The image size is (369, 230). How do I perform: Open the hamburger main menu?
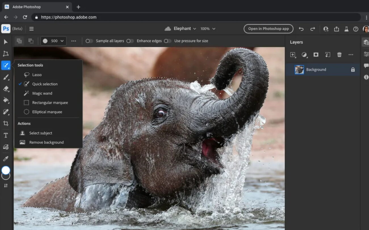[x=32, y=29]
